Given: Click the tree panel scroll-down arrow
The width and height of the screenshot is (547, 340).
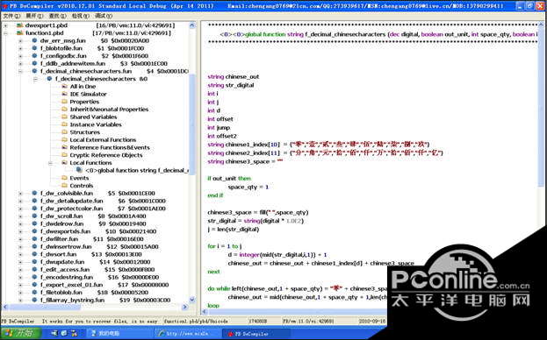Looking at the screenshot, I should [x=192, y=300].
